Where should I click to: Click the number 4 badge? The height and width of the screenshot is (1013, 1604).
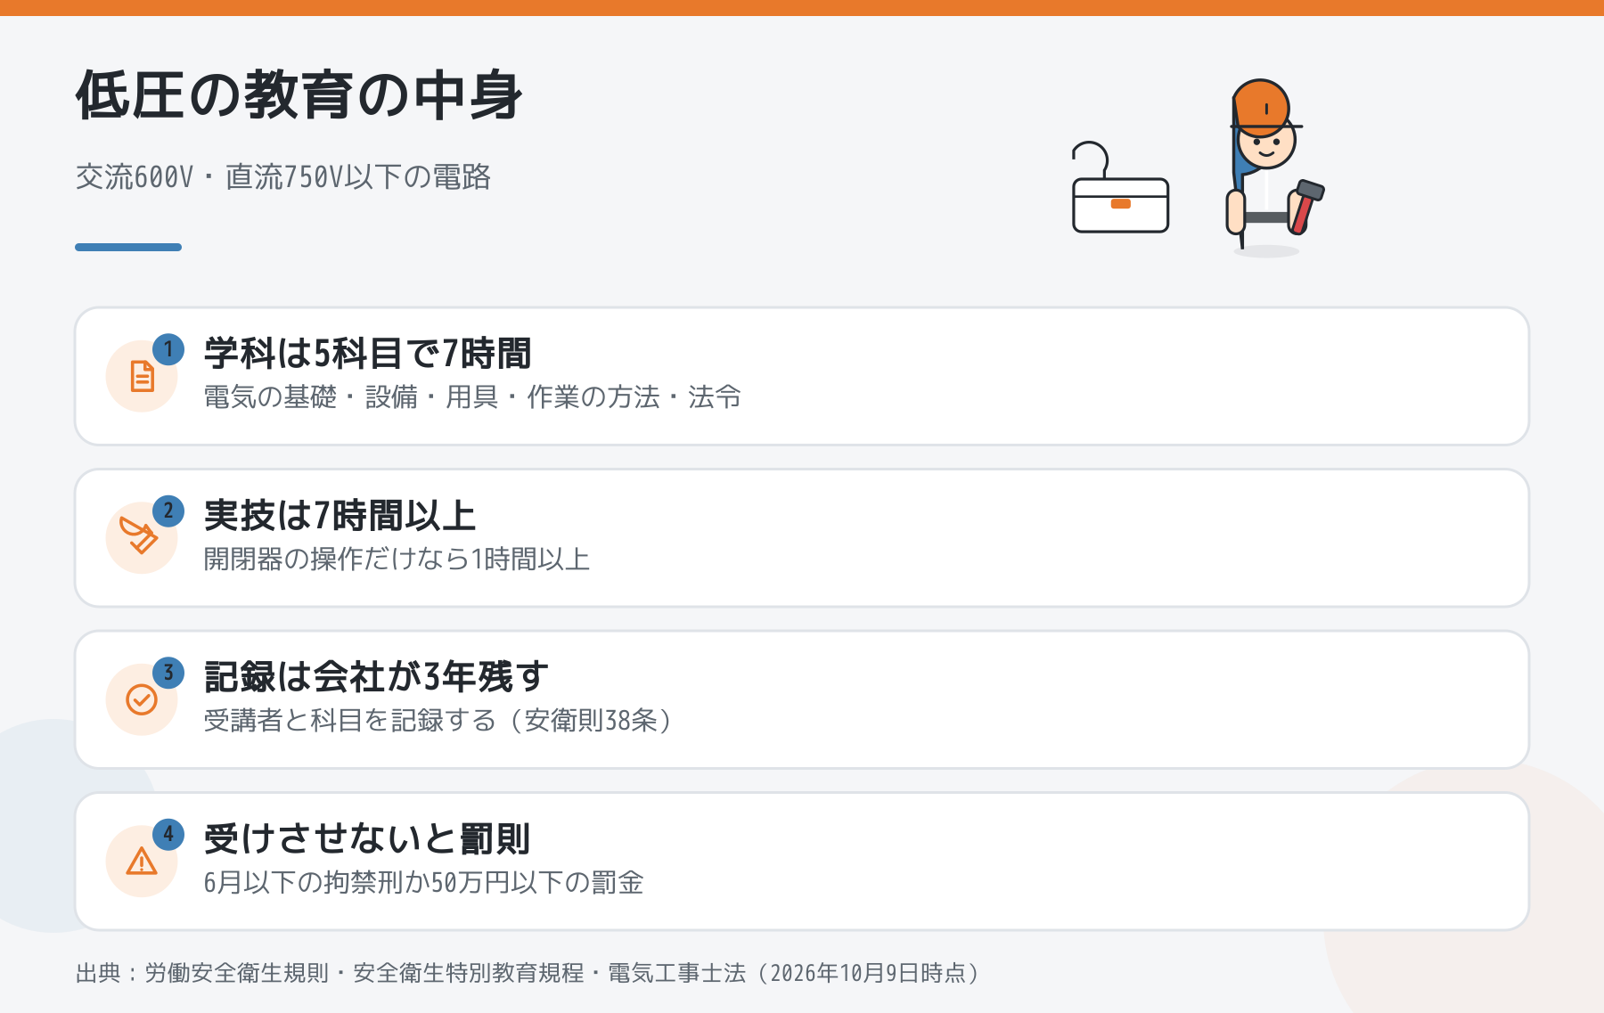168,835
